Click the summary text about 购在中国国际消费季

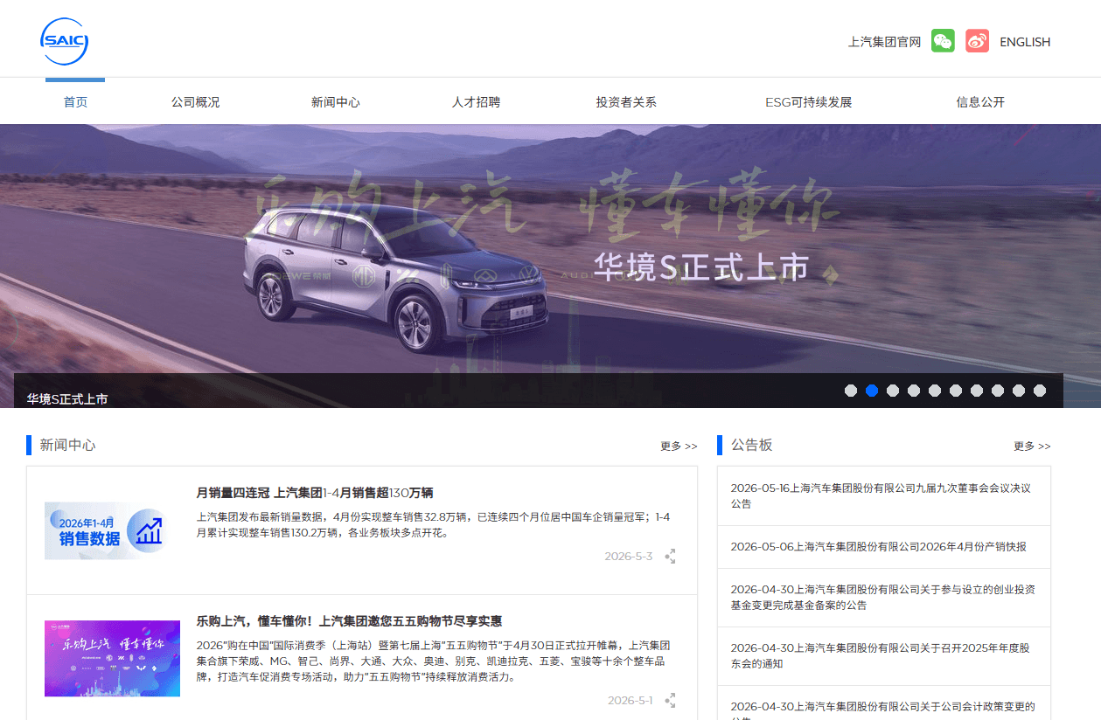tap(433, 661)
